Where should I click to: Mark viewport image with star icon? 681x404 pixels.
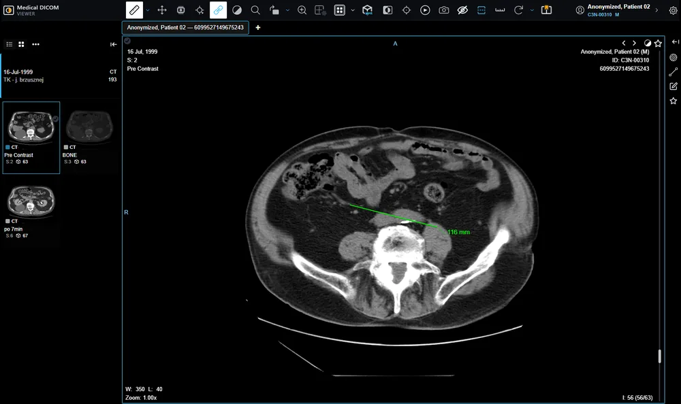click(x=658, y=43)
